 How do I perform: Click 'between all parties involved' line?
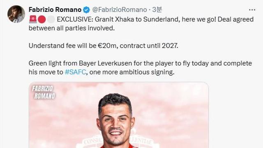(72, 28)
